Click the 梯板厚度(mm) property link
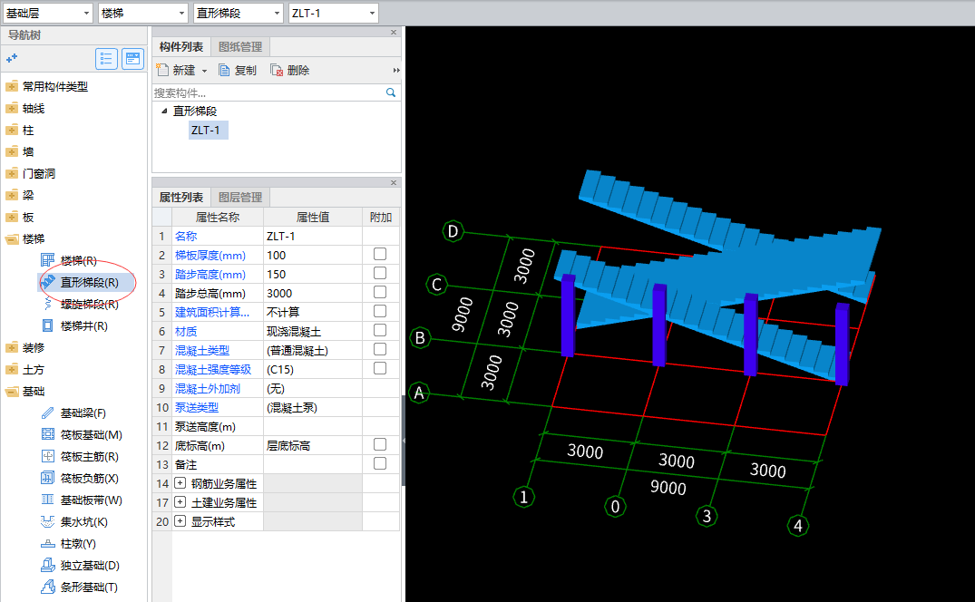Image resolution: width=975 pixels, height=602 pixels. (210, 256)
